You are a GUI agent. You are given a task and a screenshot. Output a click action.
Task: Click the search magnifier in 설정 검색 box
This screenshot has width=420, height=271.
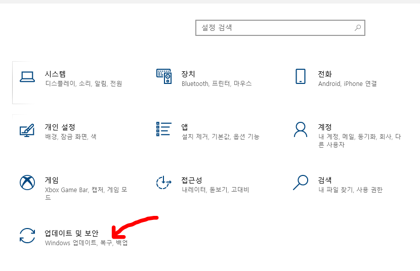(x=358, y=27)
